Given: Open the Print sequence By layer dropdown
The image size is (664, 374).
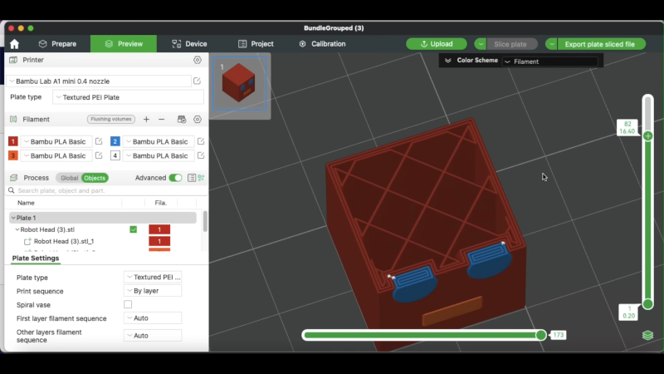Looking at the screenshot, I should coord(153,291).
